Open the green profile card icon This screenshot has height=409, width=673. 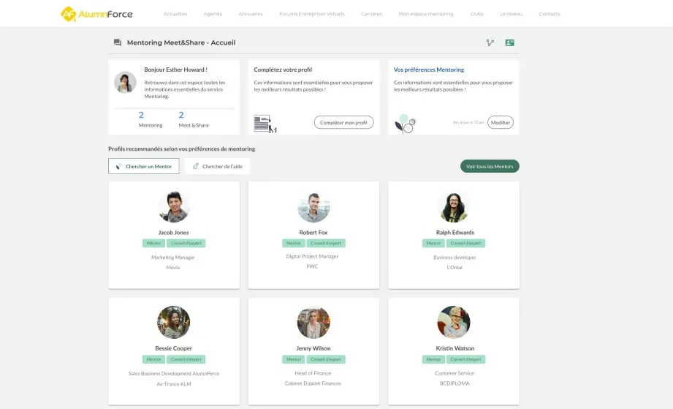[x=509, y=42]
